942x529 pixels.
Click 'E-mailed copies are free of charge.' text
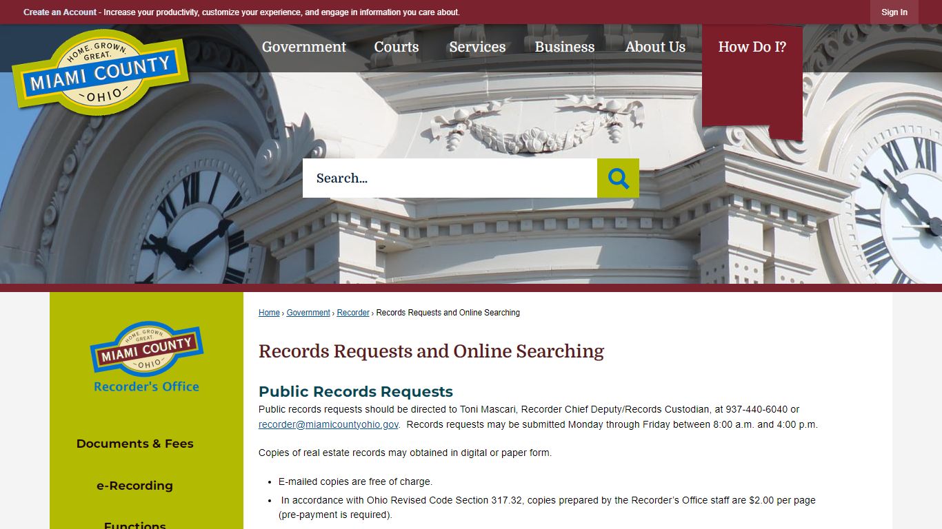(x=356, y=481)
